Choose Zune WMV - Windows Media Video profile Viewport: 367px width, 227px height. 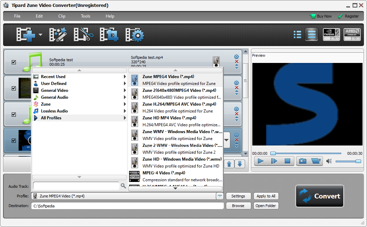pyautogui.click(x=176, y=136)
